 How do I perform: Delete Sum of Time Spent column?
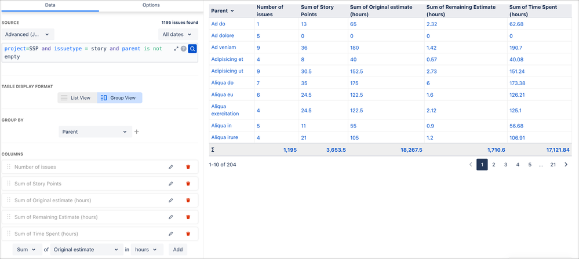tap(188, 234)
